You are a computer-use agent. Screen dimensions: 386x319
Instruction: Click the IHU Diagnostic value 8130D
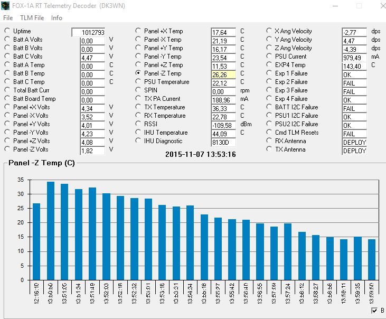click(x=223, y=142)
